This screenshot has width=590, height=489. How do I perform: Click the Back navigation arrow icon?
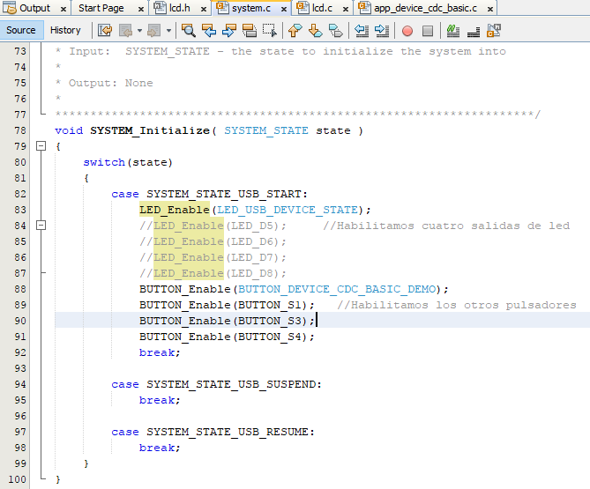[126, 31]
